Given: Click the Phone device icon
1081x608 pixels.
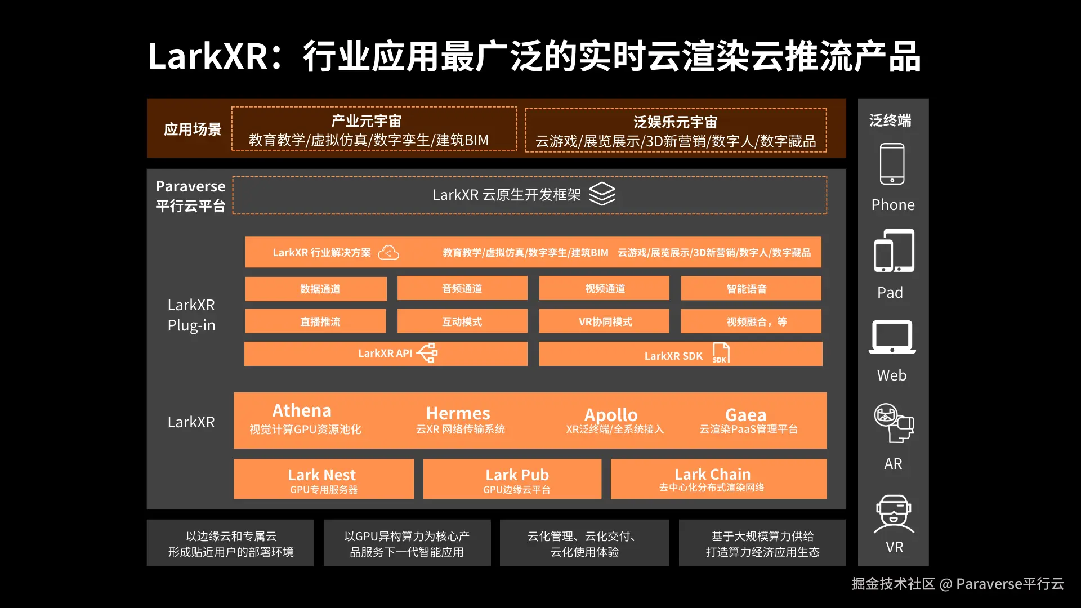Looking at the screenshot, I should 892,164.
